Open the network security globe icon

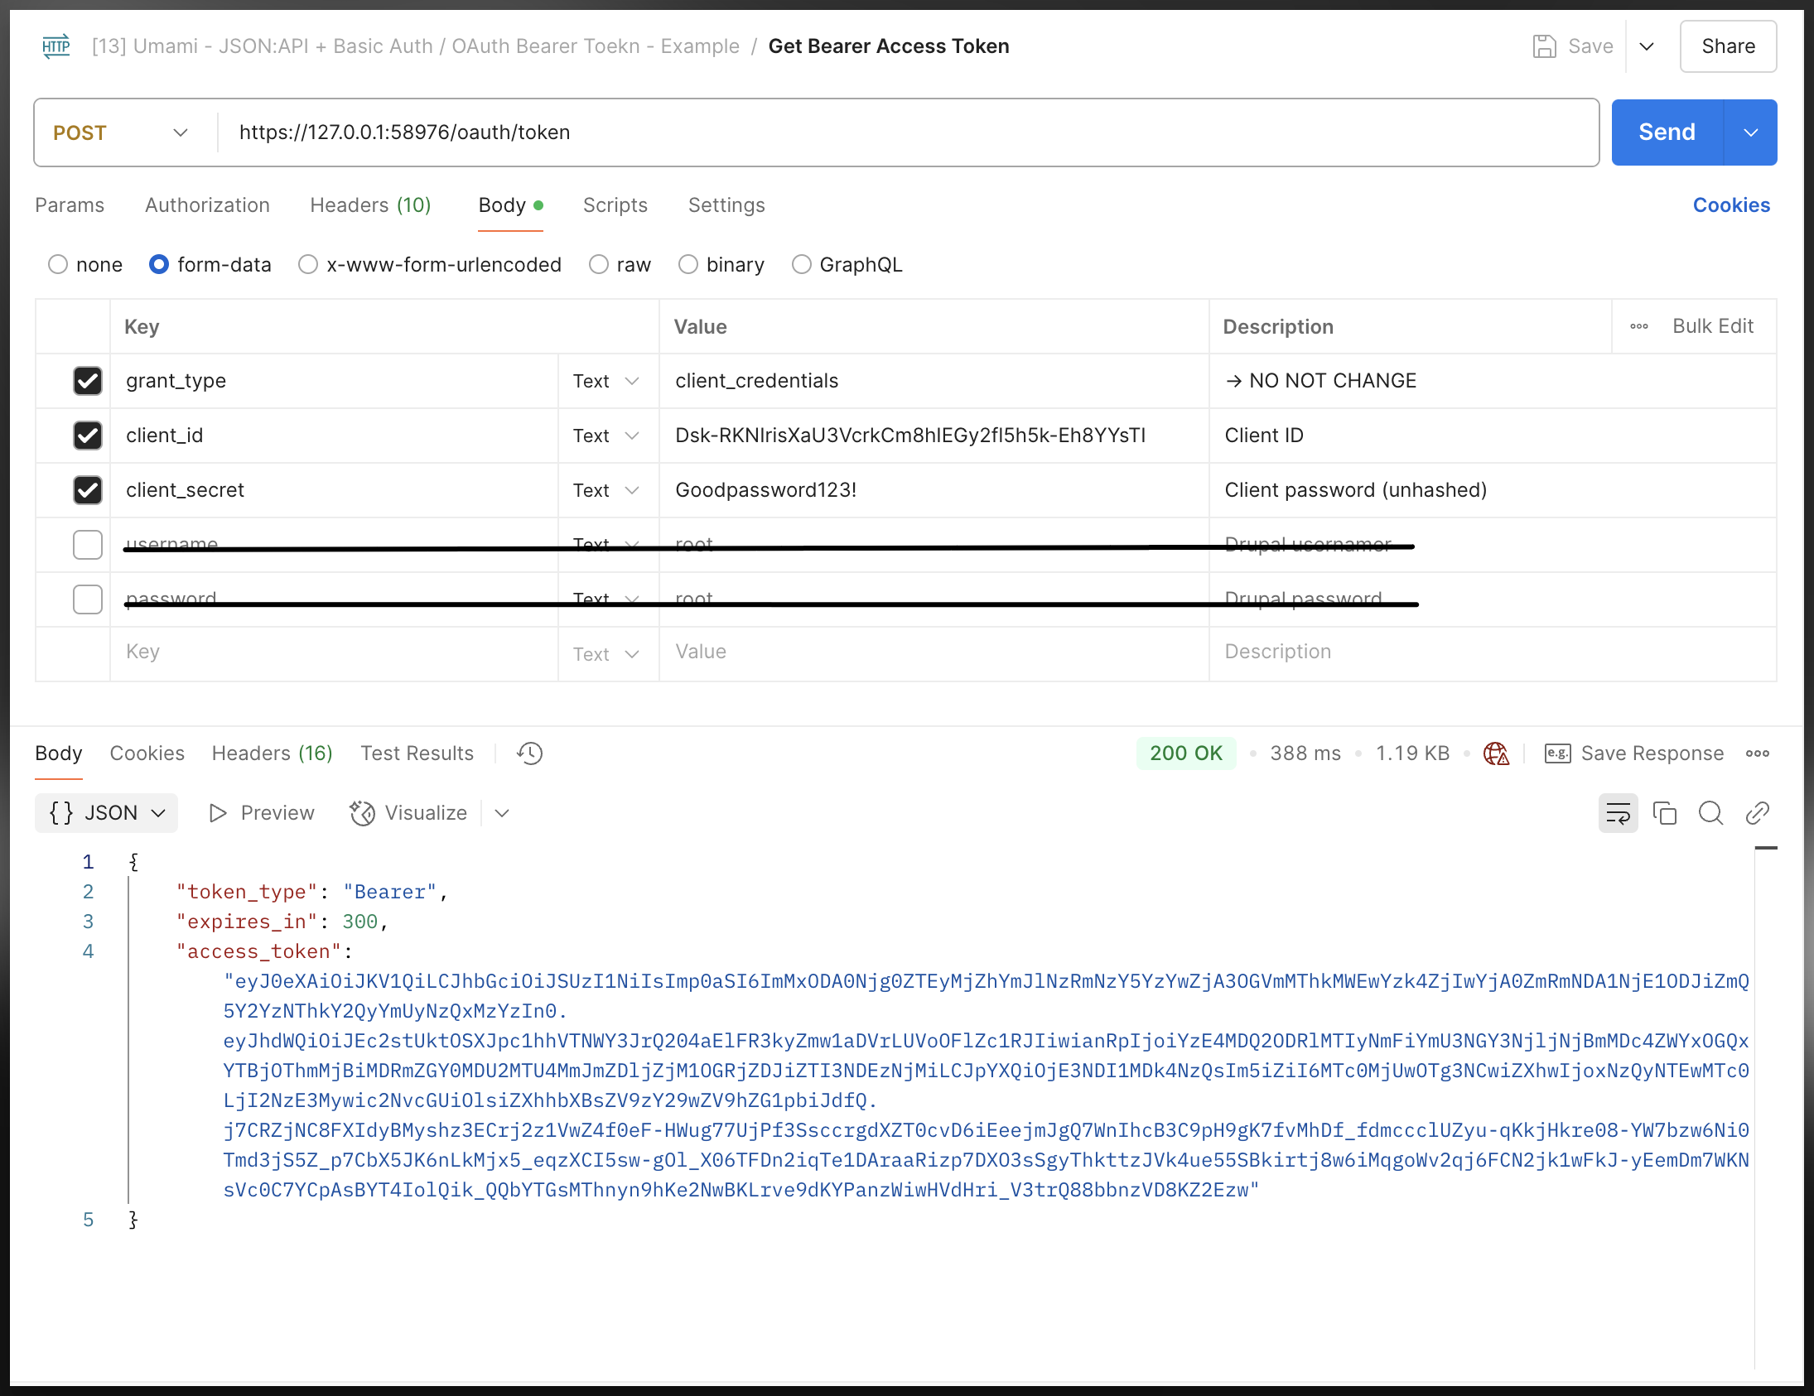click(1495, 753)
